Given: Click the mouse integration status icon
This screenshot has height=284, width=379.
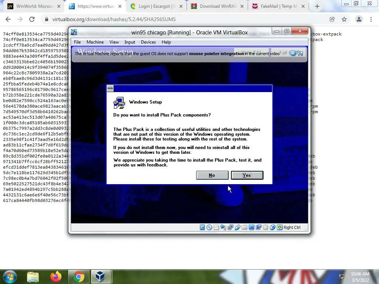Looking at the screenshot, I should pyautogui.click(x=272, y=227).
